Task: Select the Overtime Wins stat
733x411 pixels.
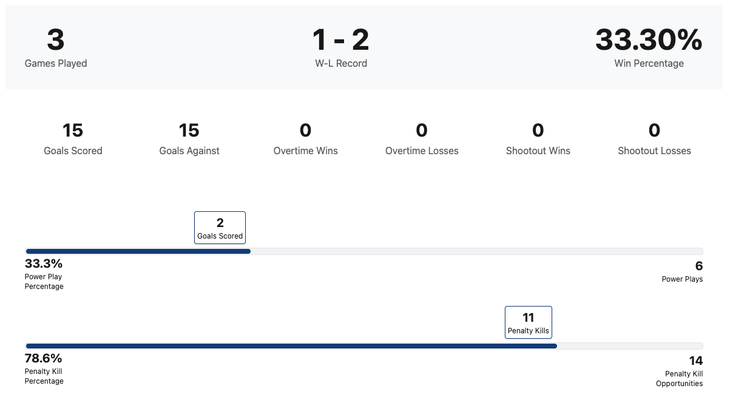Action: (x=305, y=139)
